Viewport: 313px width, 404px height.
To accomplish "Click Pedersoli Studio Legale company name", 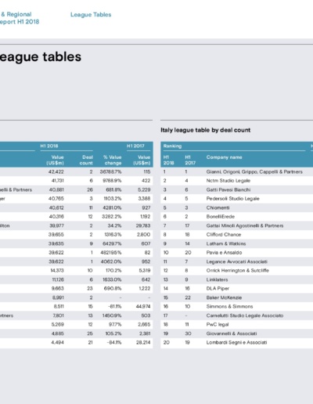I will pos(232,199).
